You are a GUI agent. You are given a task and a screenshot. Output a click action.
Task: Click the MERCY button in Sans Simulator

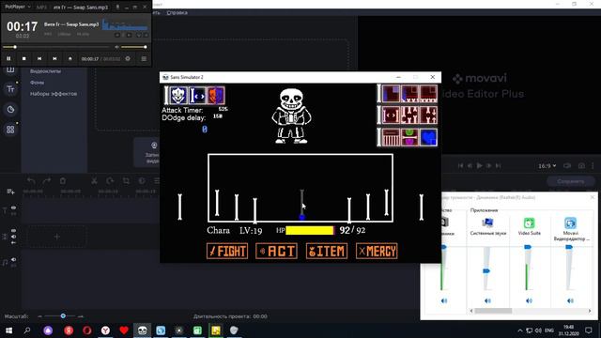click(377, 252)
